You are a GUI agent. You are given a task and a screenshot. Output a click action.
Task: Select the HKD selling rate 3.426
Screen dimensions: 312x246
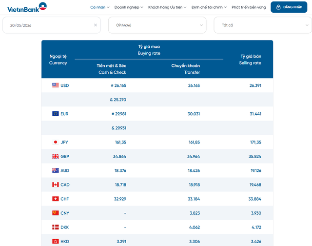tap(256, 242)
